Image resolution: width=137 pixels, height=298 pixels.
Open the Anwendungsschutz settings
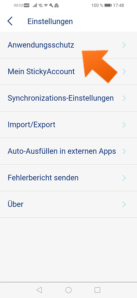click(x=69, y=45)
